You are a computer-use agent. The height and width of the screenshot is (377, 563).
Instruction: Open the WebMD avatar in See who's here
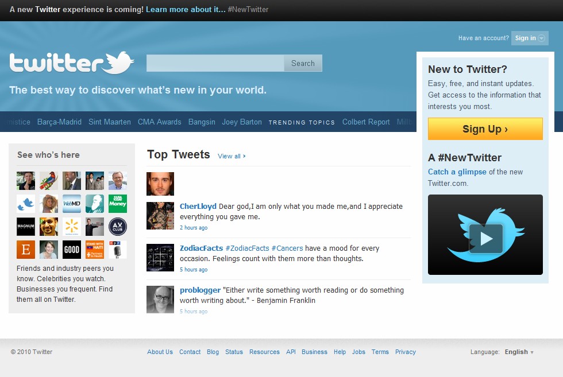[x=72, y=203]
